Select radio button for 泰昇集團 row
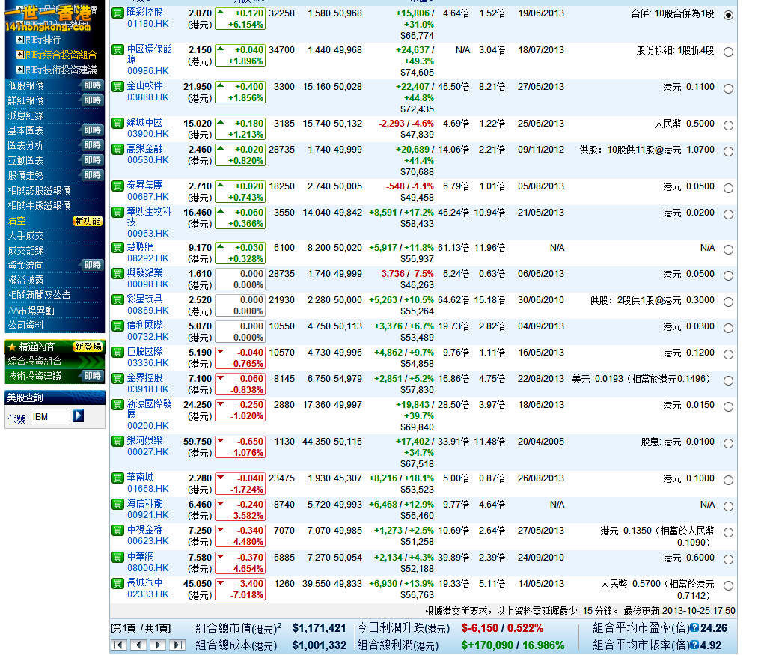This screenshot has height=655, width=770. click(x=729, y=188)
